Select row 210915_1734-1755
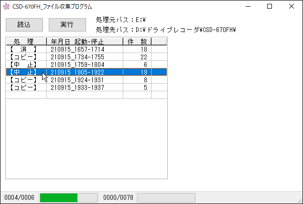Viewport: 303px width, 204px height. point(87,57)
